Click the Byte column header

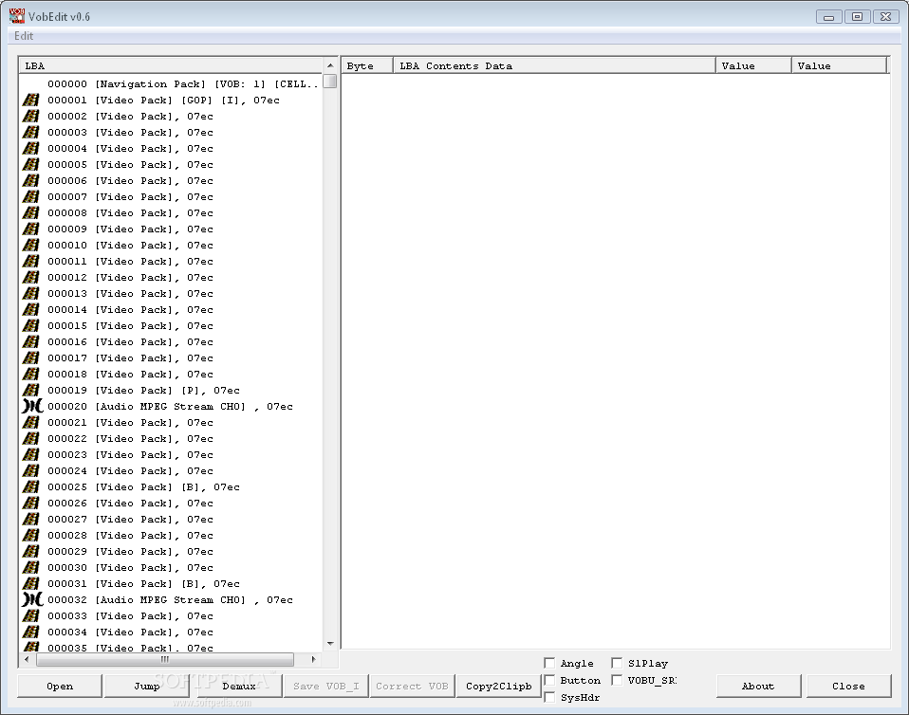click(367, 65)
